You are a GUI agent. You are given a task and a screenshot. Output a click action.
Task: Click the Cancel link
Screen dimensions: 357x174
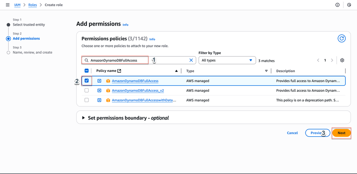tap(292, 133)
